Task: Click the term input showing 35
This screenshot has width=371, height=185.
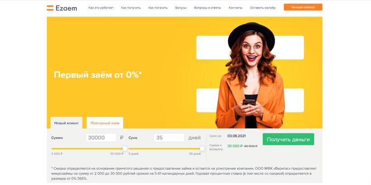Action: 169,138
